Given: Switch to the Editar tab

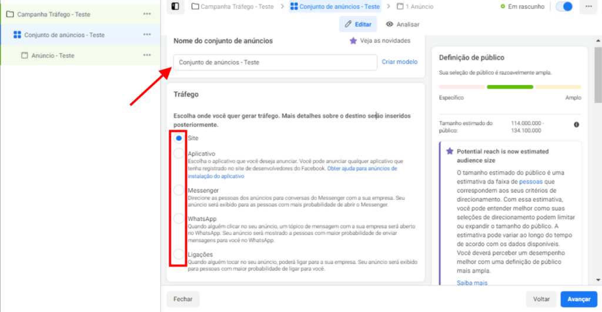Looking at the screenshot, I should [358, 24].
